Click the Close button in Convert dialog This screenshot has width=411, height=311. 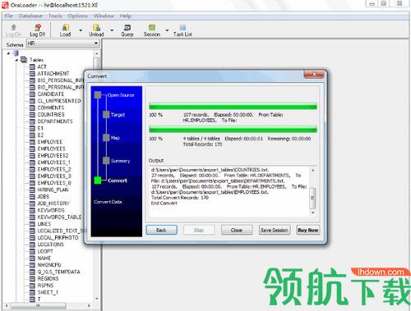pyautogui.click(x=237, y=230)
